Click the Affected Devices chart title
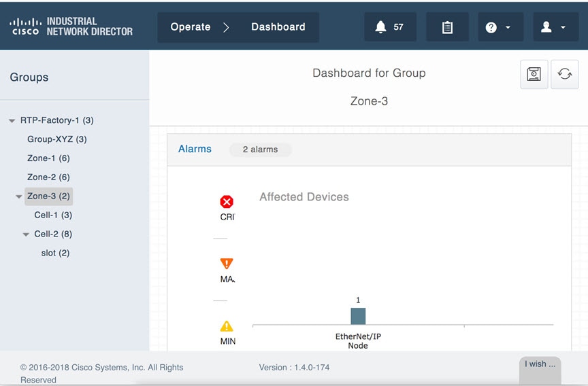Image resolution: width=588 pixels, height=386 pixels. tap(304, 197)
